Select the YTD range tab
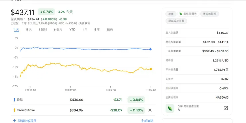This screenshot has width=246, height=123. pos(72,29)
